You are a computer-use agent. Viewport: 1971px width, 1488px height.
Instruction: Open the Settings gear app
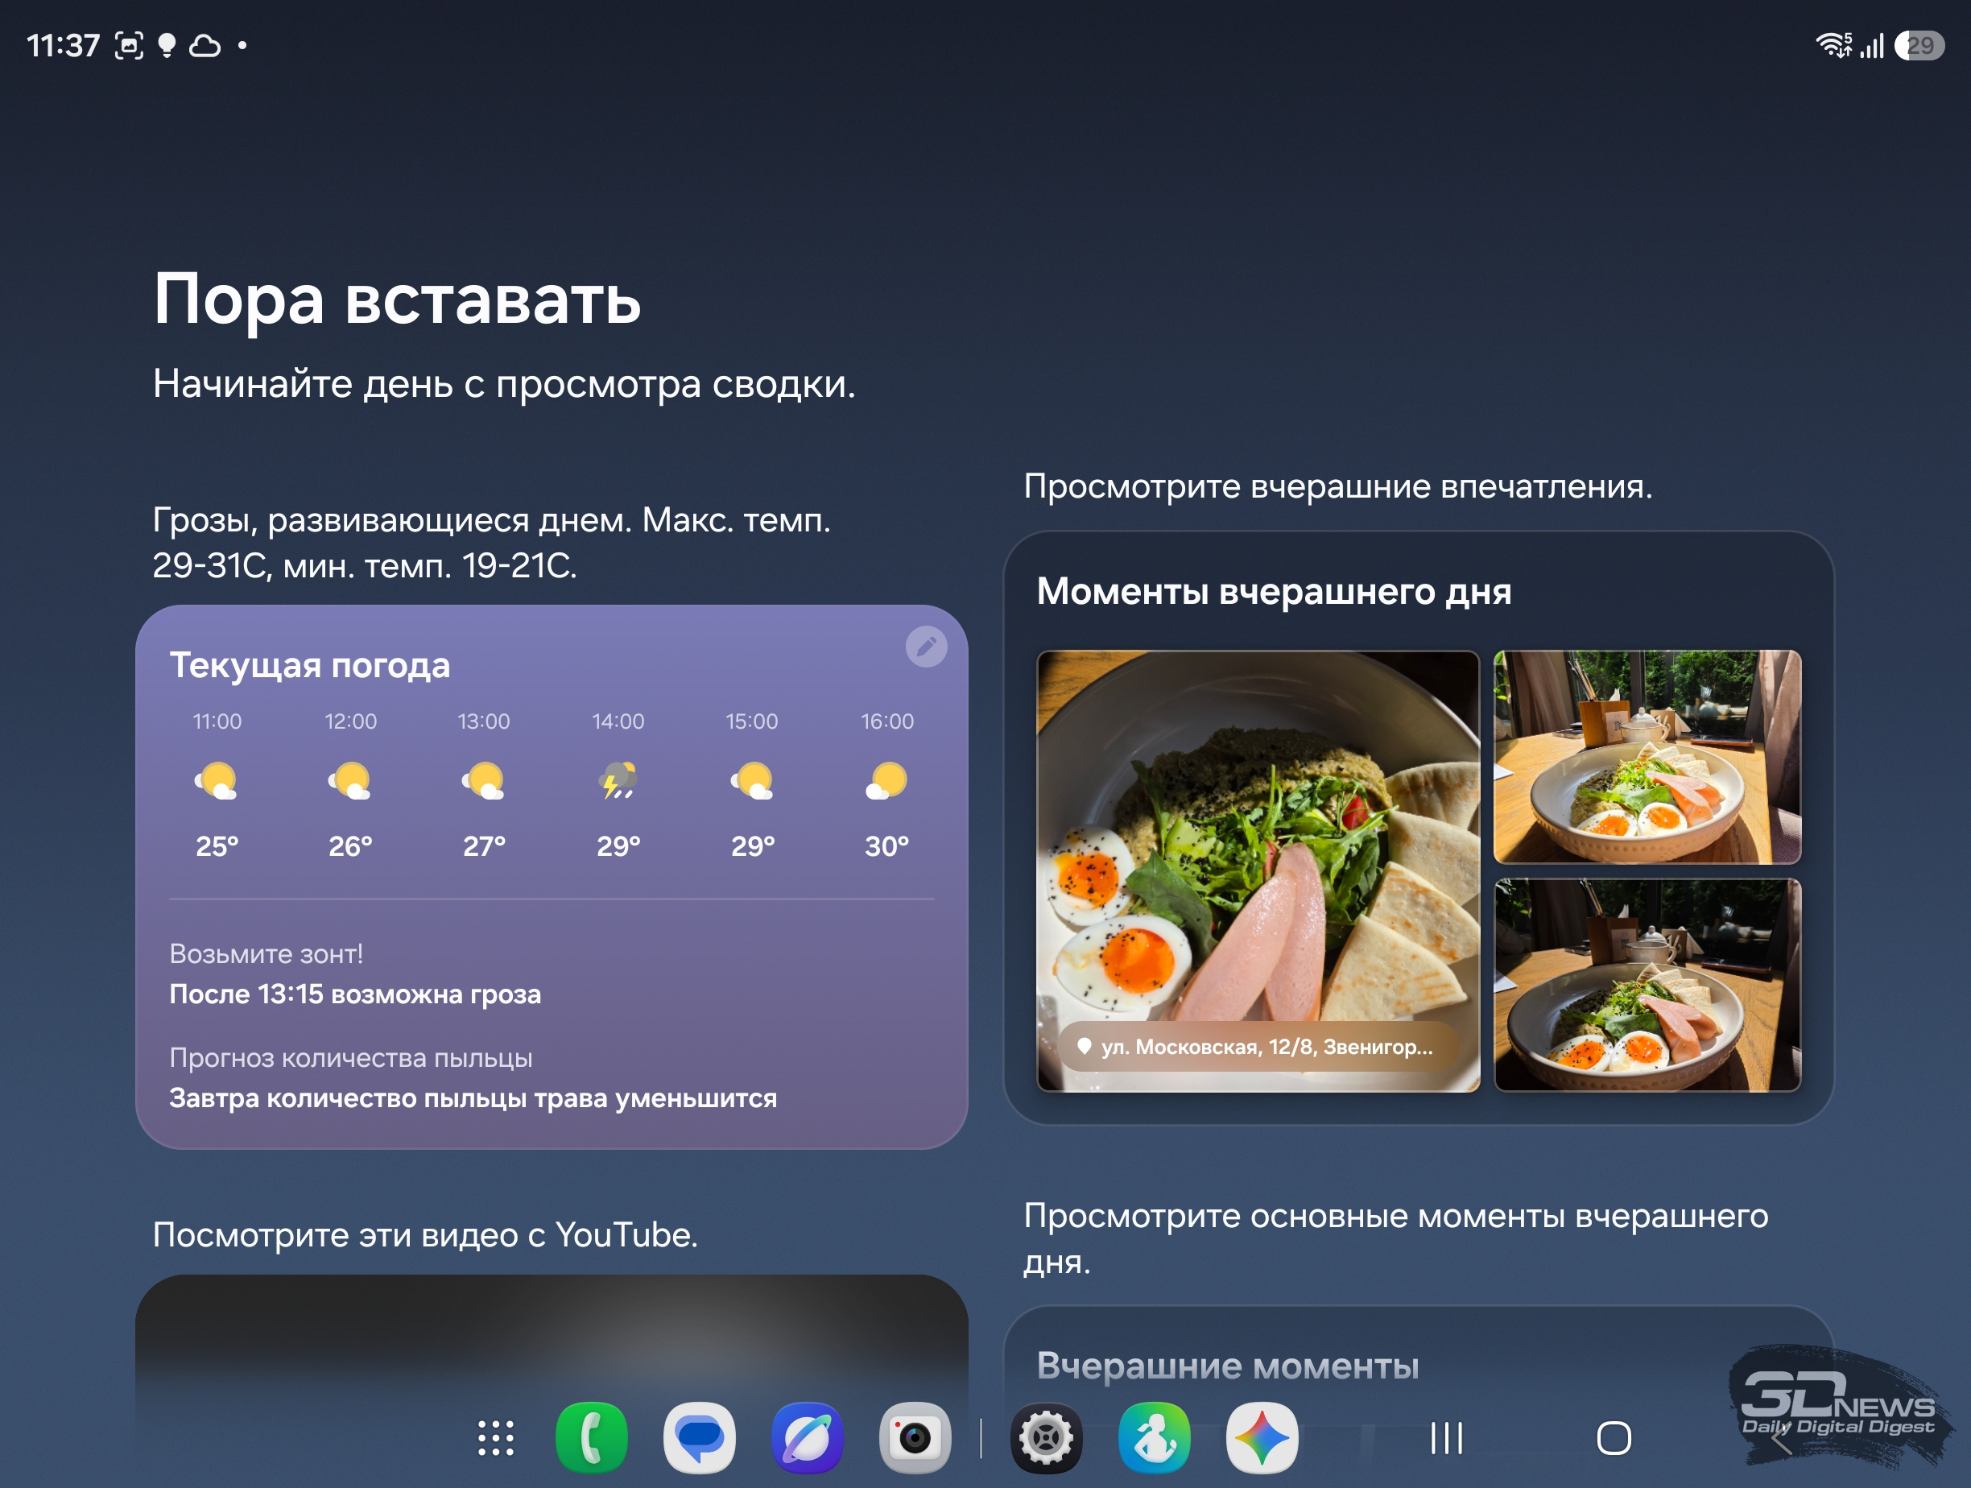coord(1046,1437)
